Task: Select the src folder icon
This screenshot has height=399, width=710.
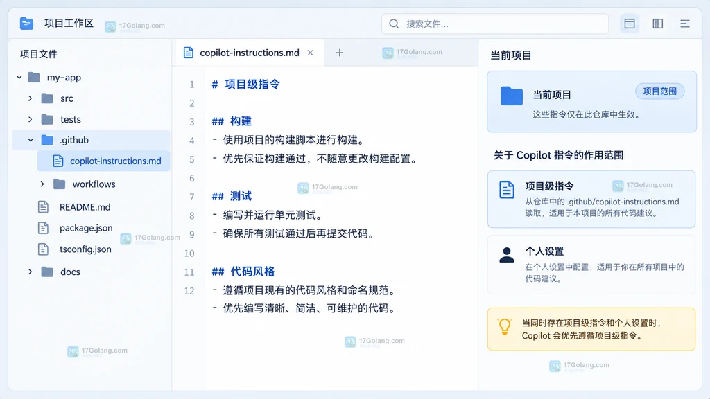Action: pos(47,98)
